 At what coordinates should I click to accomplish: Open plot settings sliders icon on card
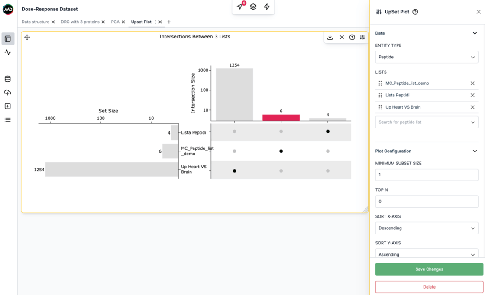362,37
